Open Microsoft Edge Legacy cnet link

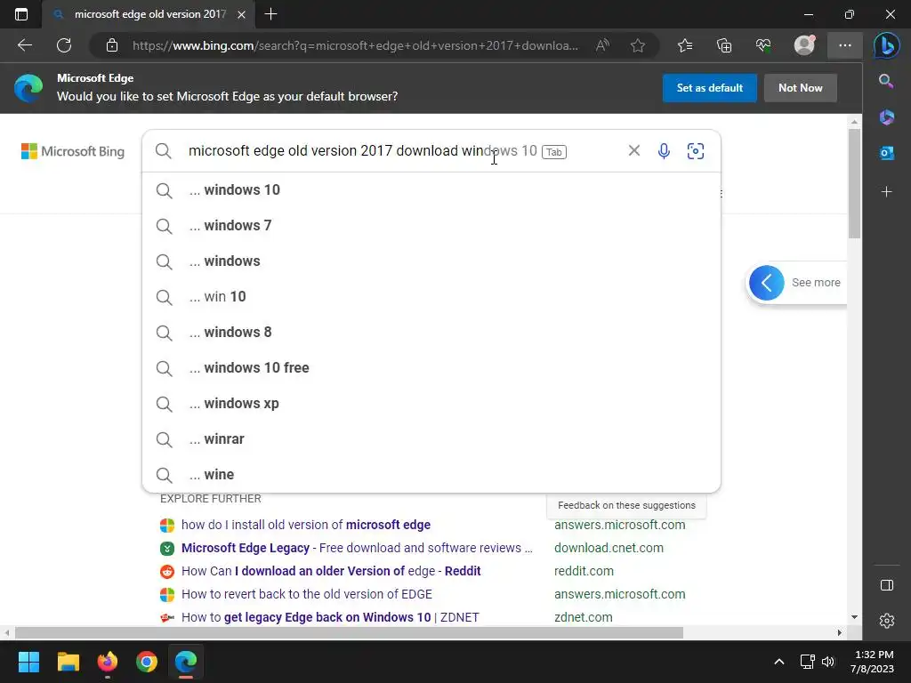357,548
